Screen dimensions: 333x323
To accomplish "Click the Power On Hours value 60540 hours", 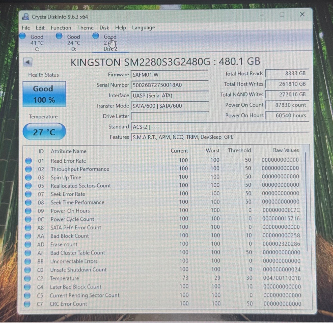I will 287,115.
